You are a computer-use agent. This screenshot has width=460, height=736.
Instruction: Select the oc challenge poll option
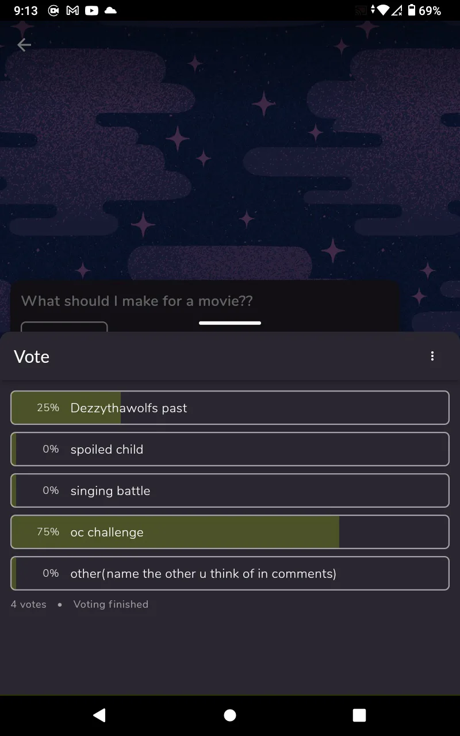[x=230, y=532]
